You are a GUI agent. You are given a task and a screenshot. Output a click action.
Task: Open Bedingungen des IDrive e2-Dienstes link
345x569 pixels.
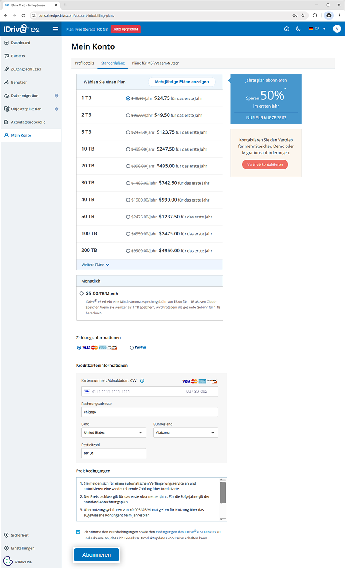186,532
